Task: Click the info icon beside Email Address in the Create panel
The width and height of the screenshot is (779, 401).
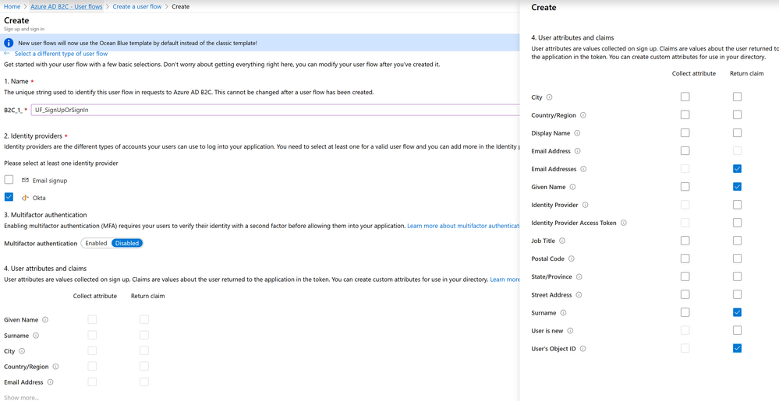Action: pyautogui.click(x=577, y=151)
